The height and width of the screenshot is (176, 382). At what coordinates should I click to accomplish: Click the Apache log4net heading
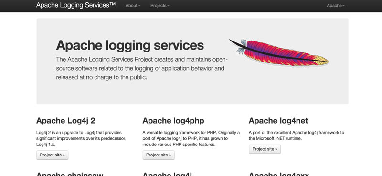[278, 121]
